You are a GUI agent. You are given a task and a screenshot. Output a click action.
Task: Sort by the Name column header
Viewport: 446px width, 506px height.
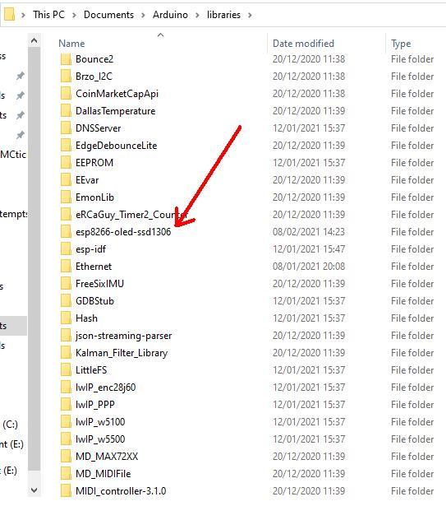pos(71,44)
